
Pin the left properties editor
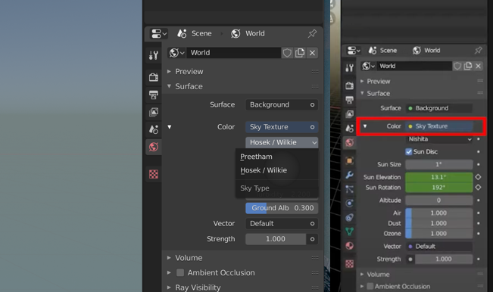(312, 33)
